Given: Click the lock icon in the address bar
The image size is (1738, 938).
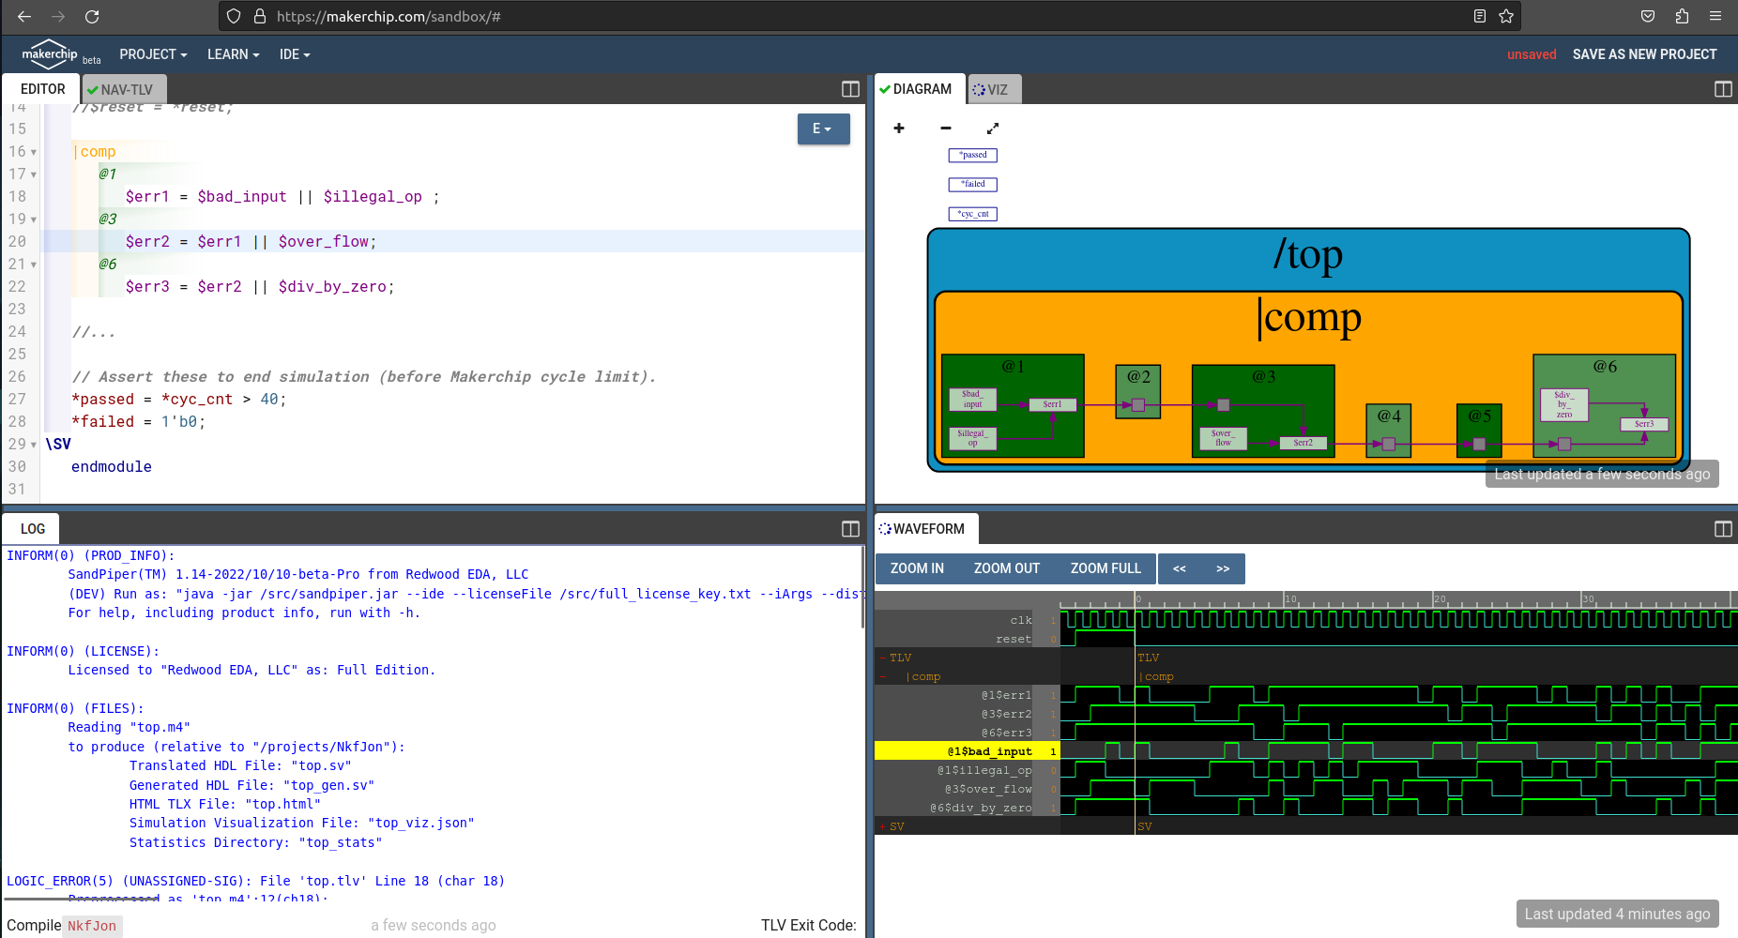Looking at the screenshot, I should click(260, 16).
